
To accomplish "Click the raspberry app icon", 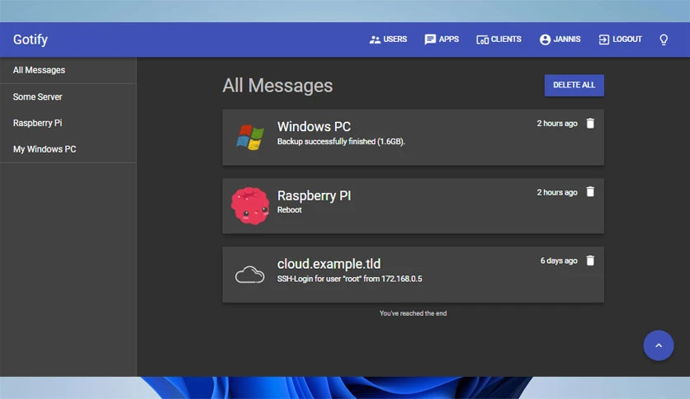I will pyautogui.click(x=250, y=205).
